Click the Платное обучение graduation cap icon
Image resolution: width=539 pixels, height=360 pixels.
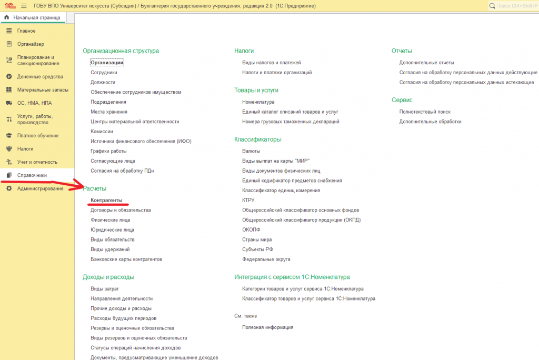point(9,135)
